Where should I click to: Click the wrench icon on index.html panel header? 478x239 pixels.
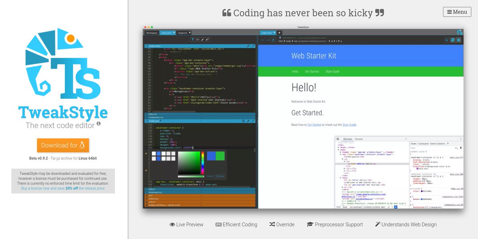(248, 46)
